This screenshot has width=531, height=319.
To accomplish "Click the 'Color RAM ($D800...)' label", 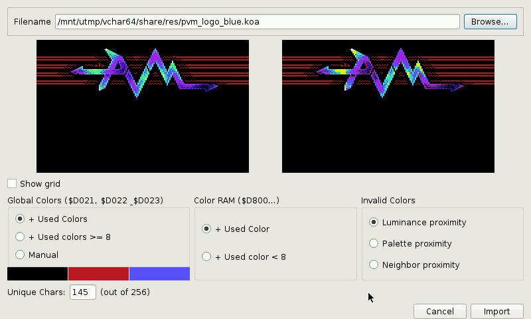I will [237, 200].
